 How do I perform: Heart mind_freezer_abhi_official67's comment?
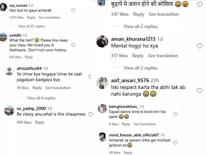click(175, 143)
